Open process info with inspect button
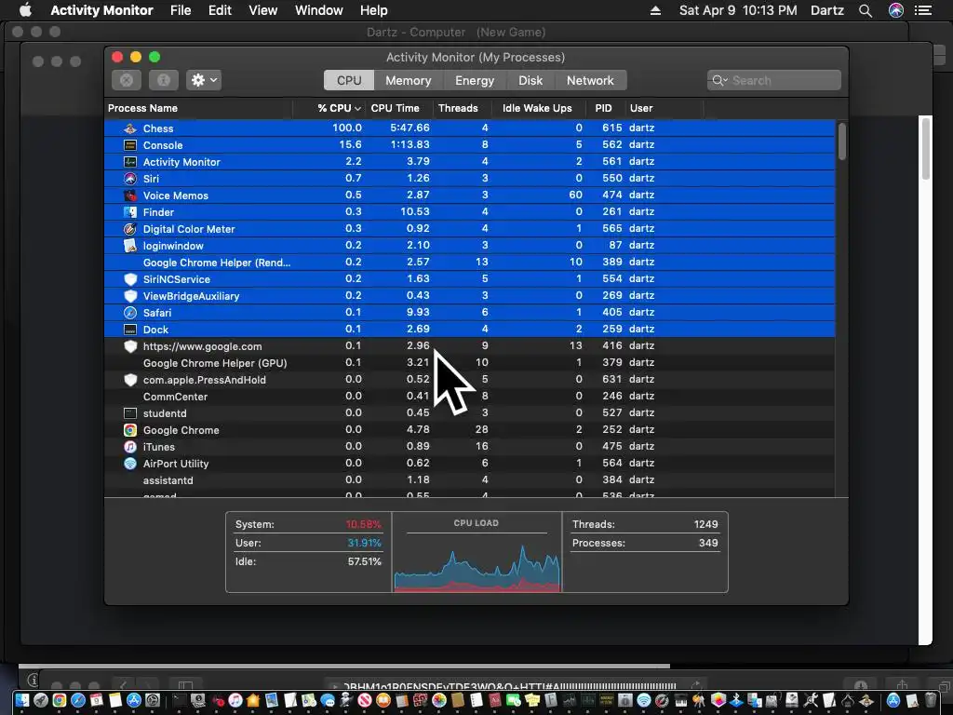The image size is (953, 715). (x=164, y=80)
